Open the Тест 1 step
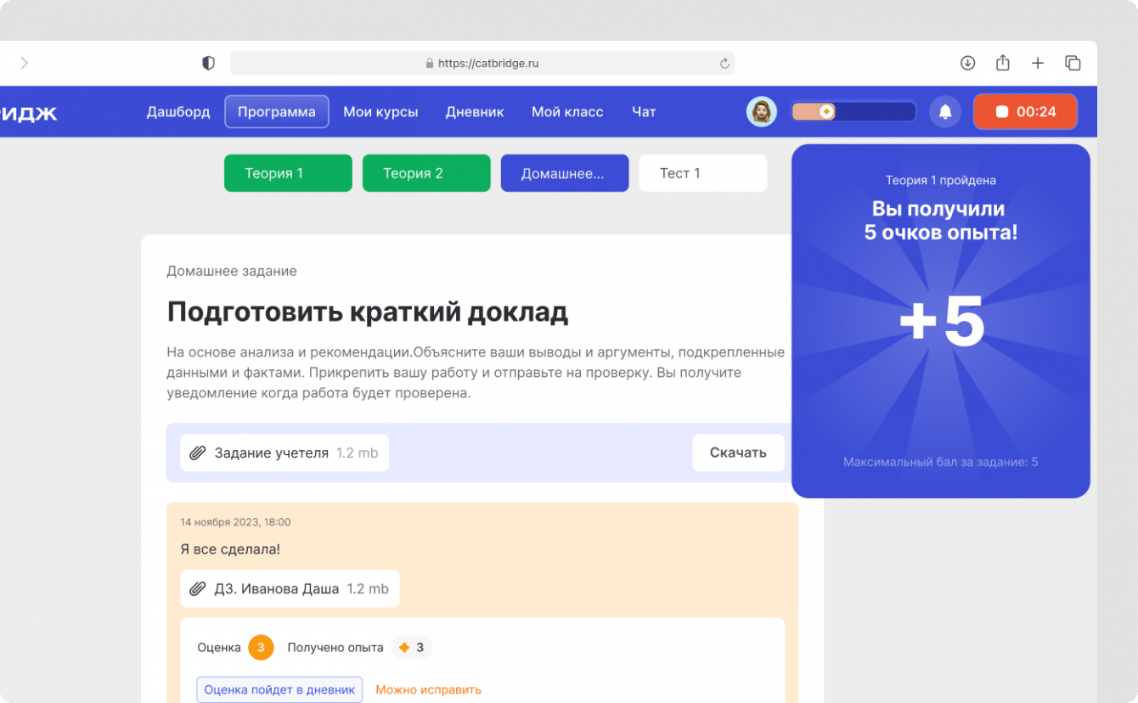This screenshot has height=703, width=1138. (x=703, y=173)
